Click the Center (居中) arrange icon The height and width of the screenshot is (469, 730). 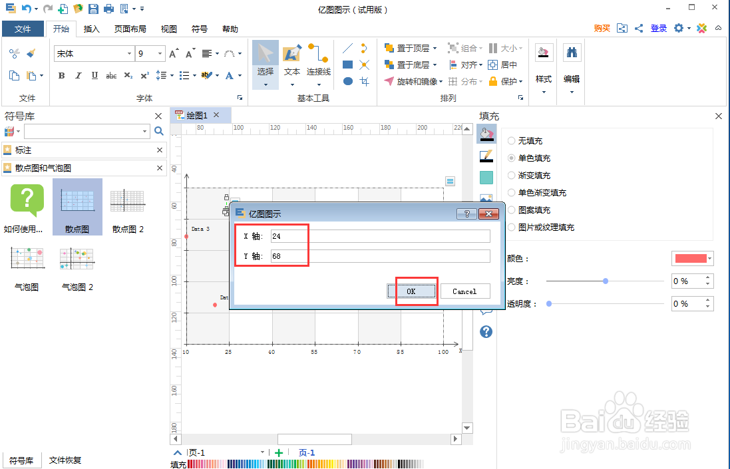coord(502,65)
